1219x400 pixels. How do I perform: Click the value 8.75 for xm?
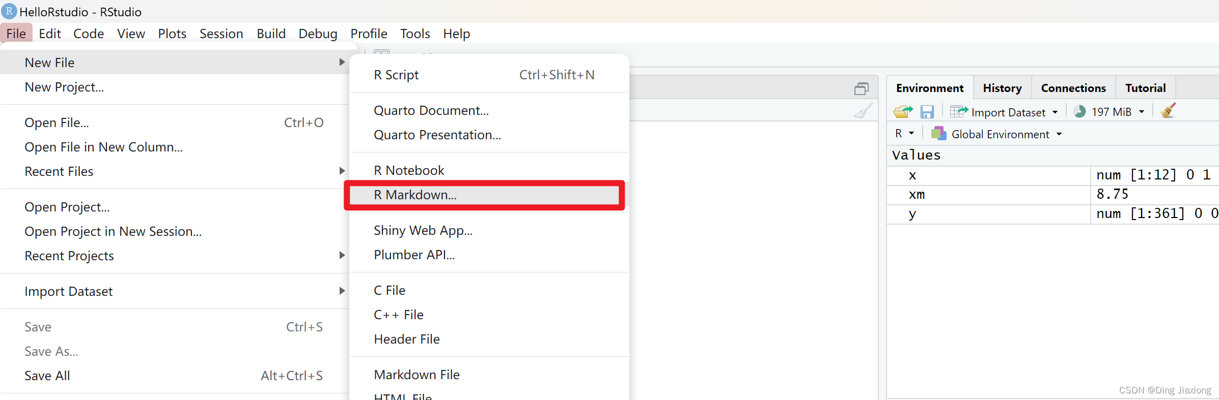(x=1113, y=194)
